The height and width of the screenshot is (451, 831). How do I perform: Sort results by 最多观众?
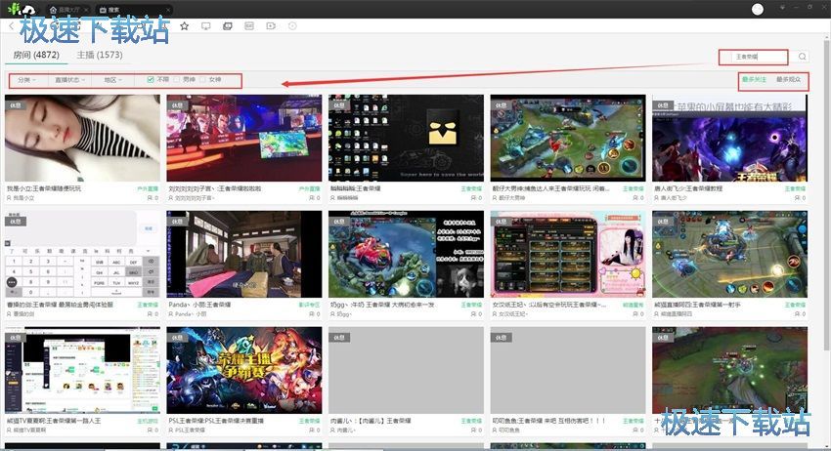pos(789,79)
